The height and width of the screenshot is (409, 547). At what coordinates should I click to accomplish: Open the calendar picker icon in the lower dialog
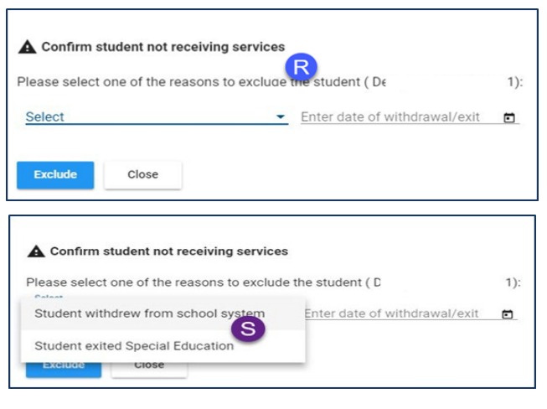tap(507, 314)
